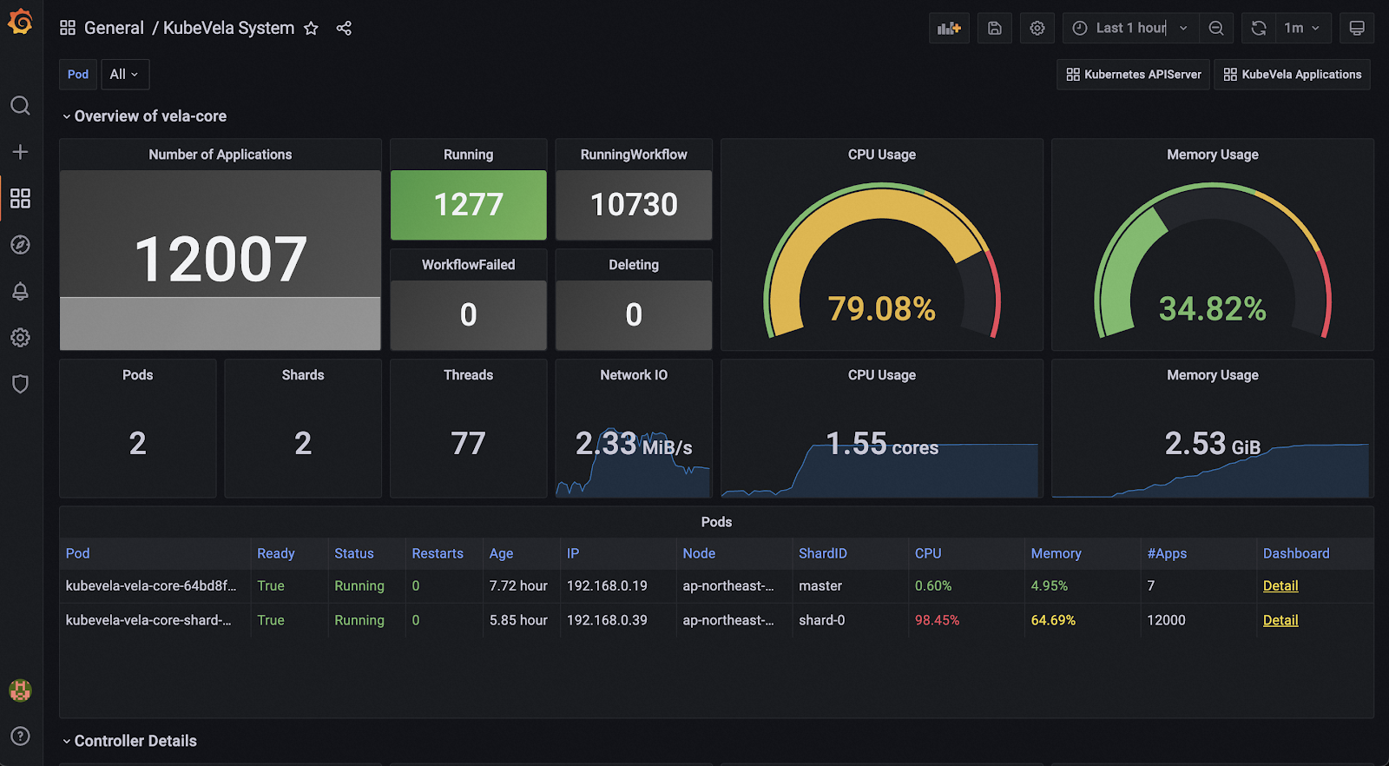The image size is (1389, 766).
Task: Star the KubeVela System dashboard
Action: pyautogui.click(x=311, y=29)
